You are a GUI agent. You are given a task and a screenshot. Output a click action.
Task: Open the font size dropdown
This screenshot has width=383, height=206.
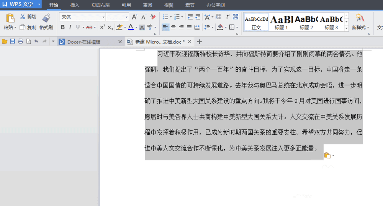(126, 17)
